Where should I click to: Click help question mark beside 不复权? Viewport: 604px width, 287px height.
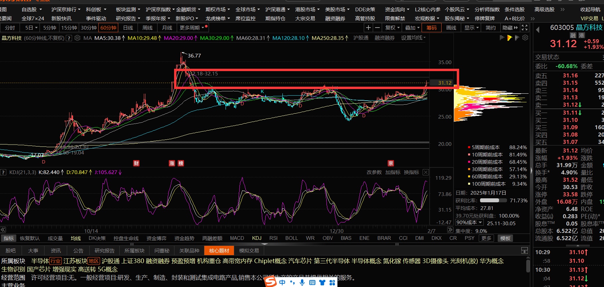69,38
